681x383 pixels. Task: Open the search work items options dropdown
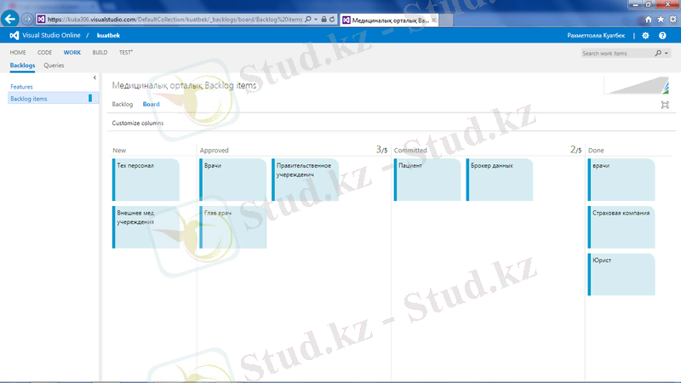click(x=667, y=53)
